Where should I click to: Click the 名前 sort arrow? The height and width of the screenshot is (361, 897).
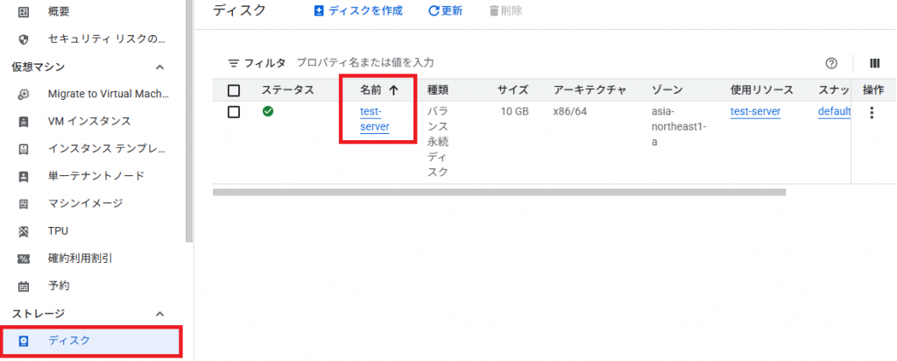(x=393, y=90)
